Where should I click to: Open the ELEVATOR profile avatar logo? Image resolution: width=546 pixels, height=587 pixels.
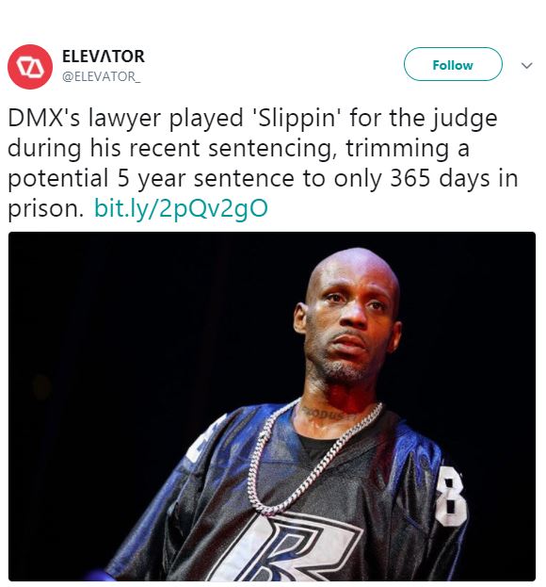(x=30, y=67)
